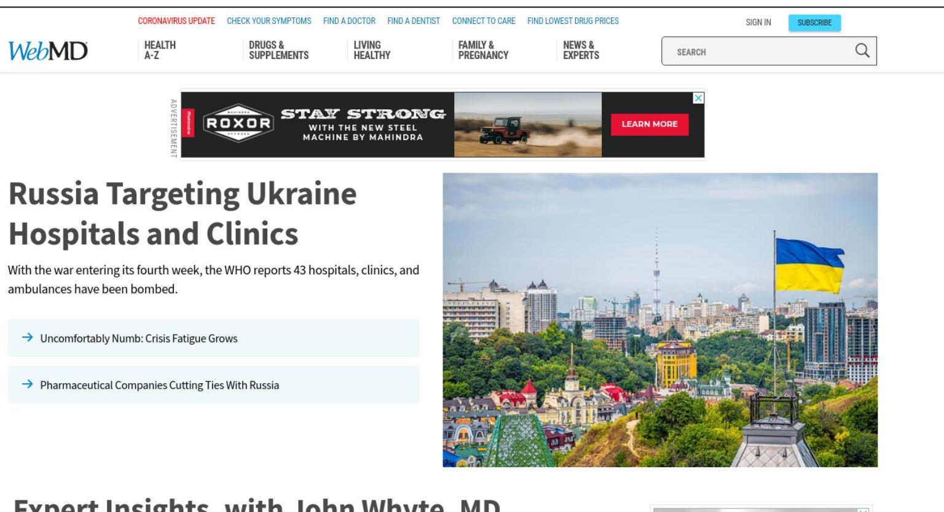
Task: Expand the Family & Pregnancy menu
Action: click(x=483, y=50)
